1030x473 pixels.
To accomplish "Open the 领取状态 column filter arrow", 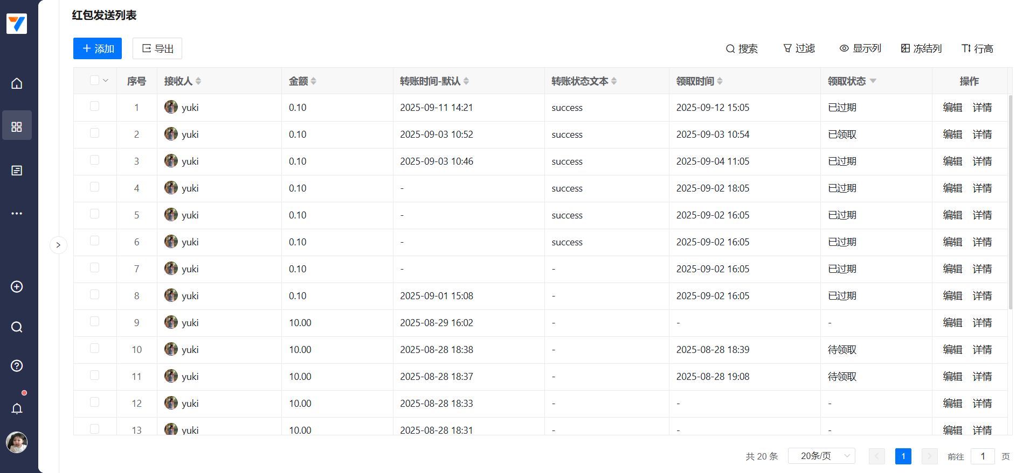I will [873, 81].
